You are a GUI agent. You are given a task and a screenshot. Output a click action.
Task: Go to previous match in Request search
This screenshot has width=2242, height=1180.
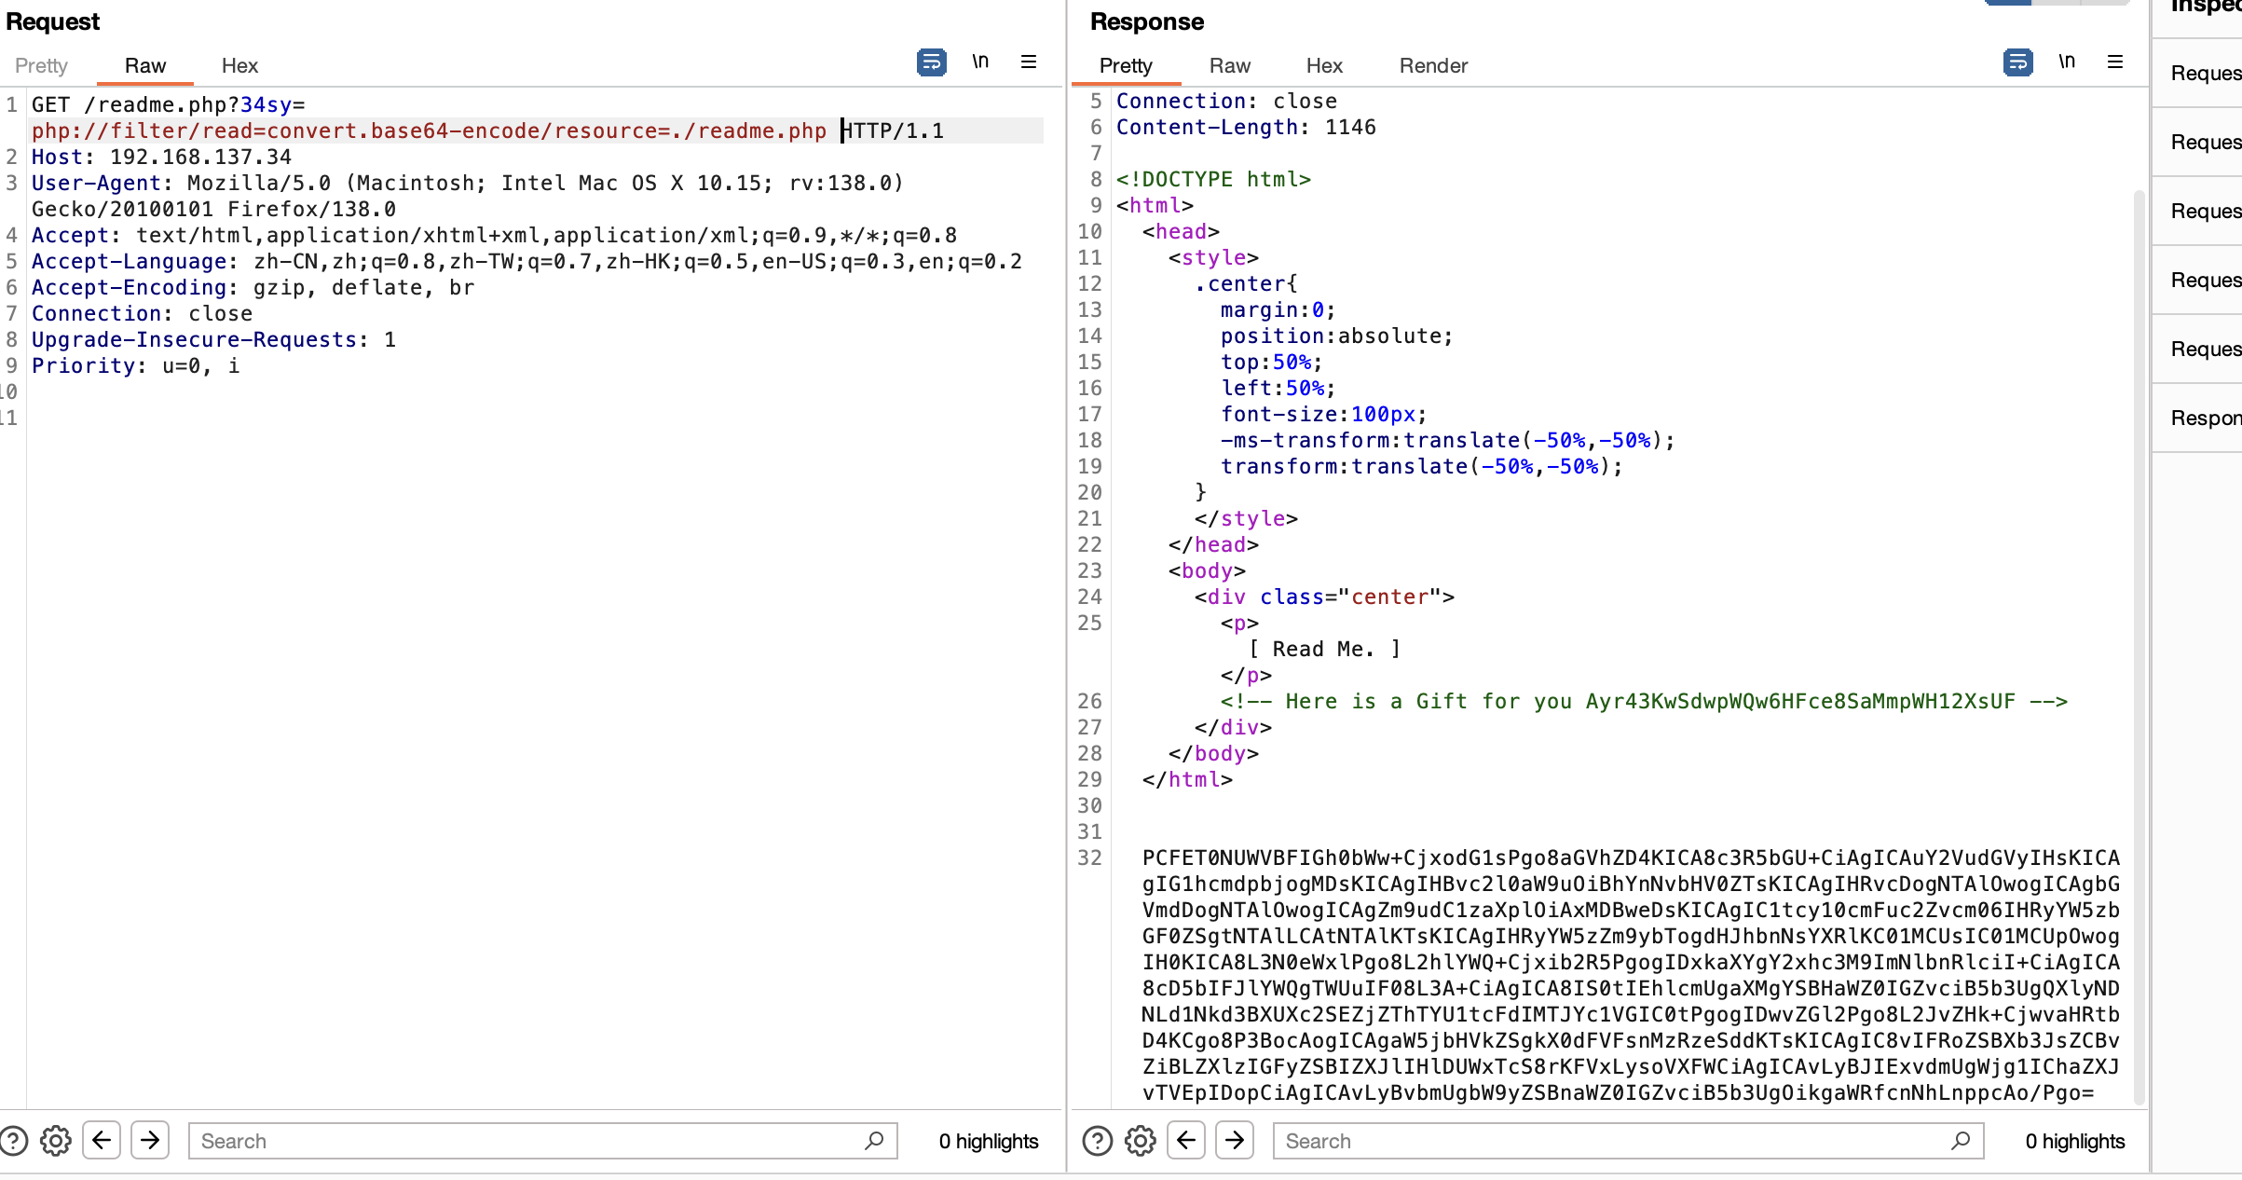[x=102, y=1140]
